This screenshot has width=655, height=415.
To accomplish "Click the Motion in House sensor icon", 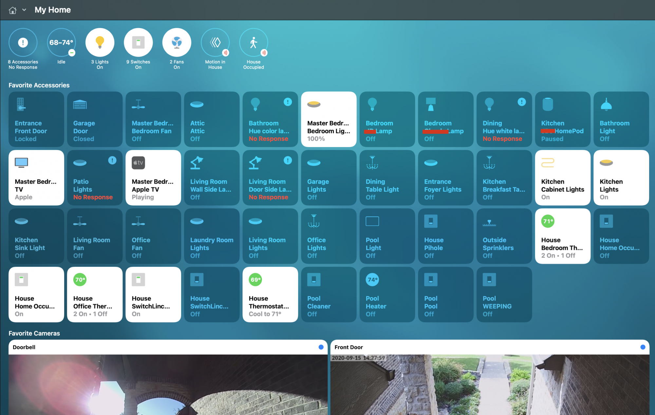I will pyautogui.click(x=215, y=43).
